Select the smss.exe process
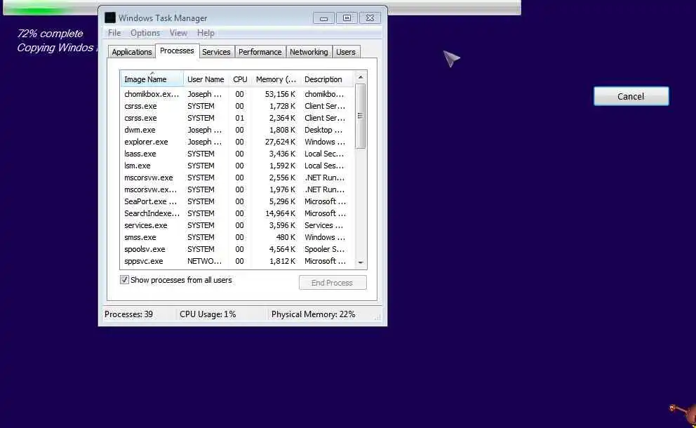The image size is (696, 428). click(x=237, y=238)
